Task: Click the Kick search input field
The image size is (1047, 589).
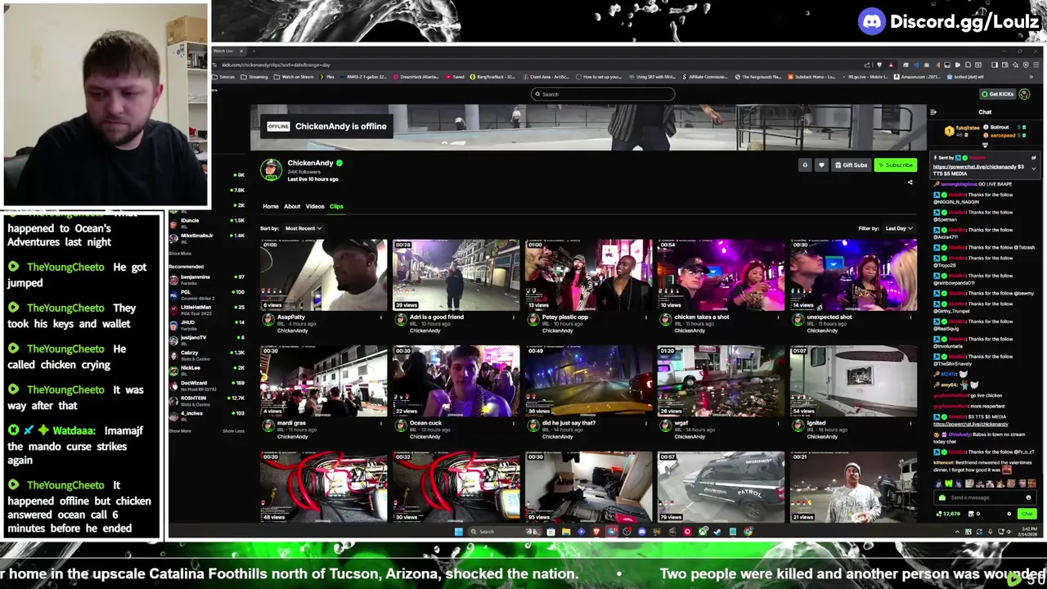Action: coord(603,94)
